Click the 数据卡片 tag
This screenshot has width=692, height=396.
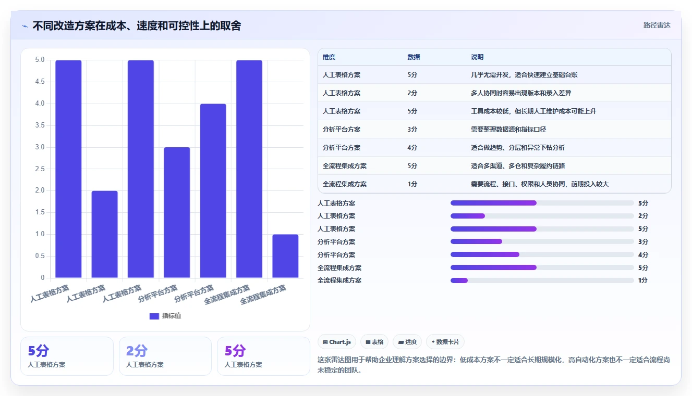(x=445, y=342)
